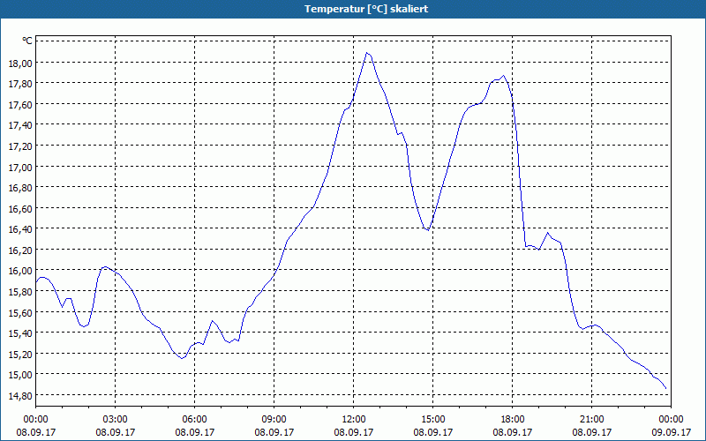Click the 16,60 y-axis label
The image size is (706, 441).
click(20, 208)
